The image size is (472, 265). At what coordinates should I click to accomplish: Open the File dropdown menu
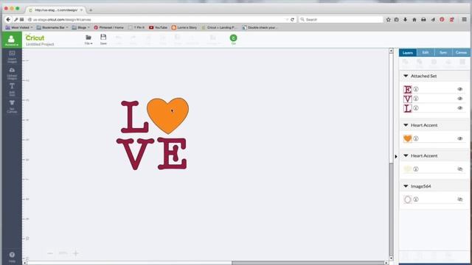[x=88, y=39]
